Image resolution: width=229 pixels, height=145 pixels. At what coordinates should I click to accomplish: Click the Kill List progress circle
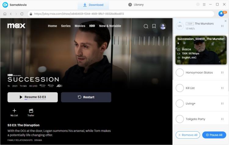[180, 88]
